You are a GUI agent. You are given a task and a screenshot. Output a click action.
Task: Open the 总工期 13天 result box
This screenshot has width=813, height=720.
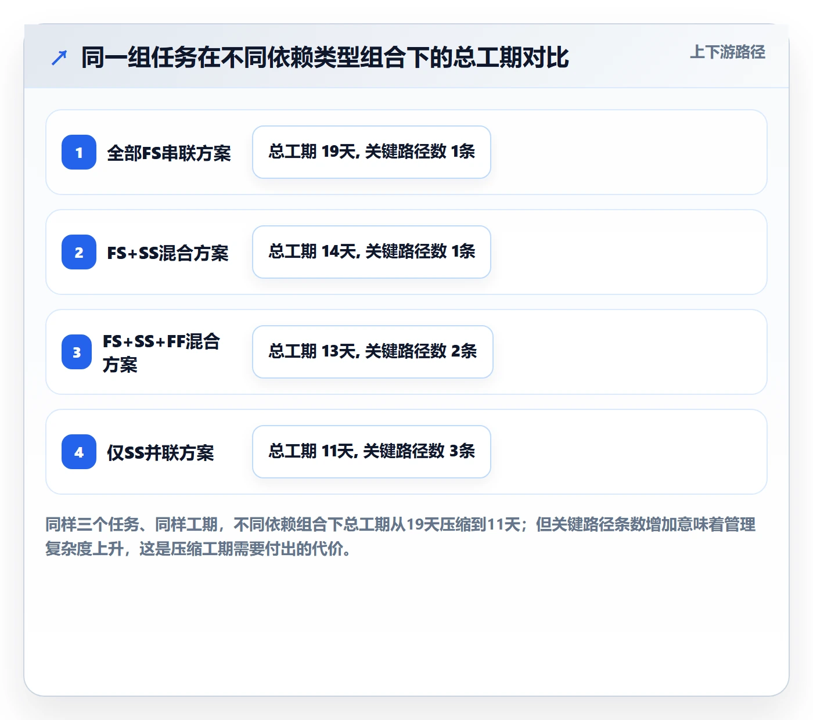click(373, 352)
